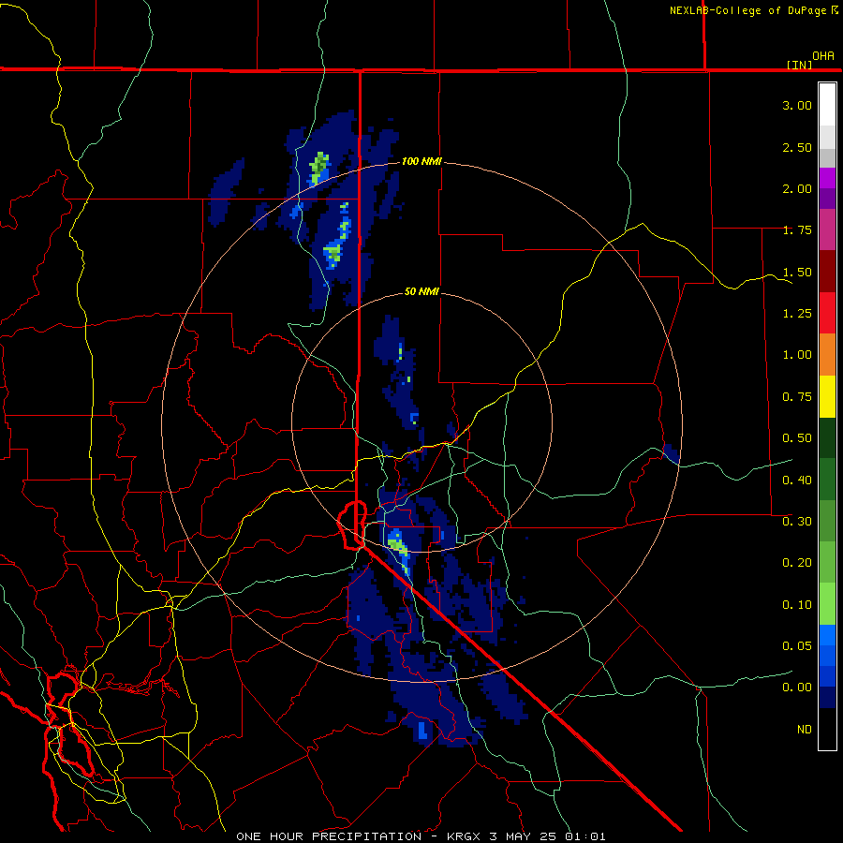This screenshot has width=843, height=843.
Task: Click the 1.50 legend value
Action: (x=797, y=272)
